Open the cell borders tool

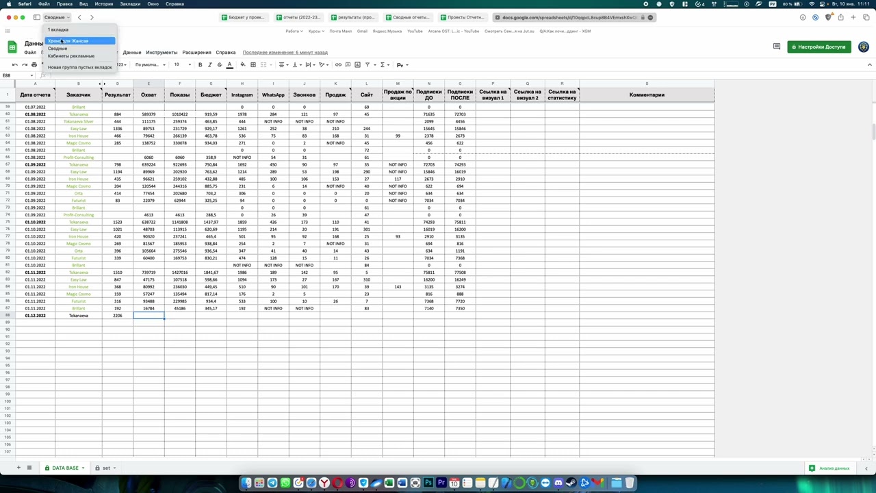[253, 65]
